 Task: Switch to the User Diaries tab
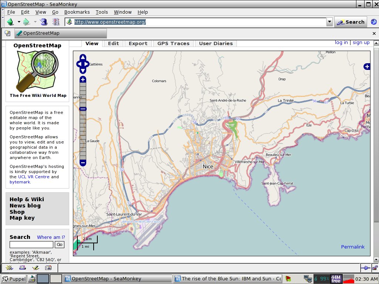click(216, 44)
